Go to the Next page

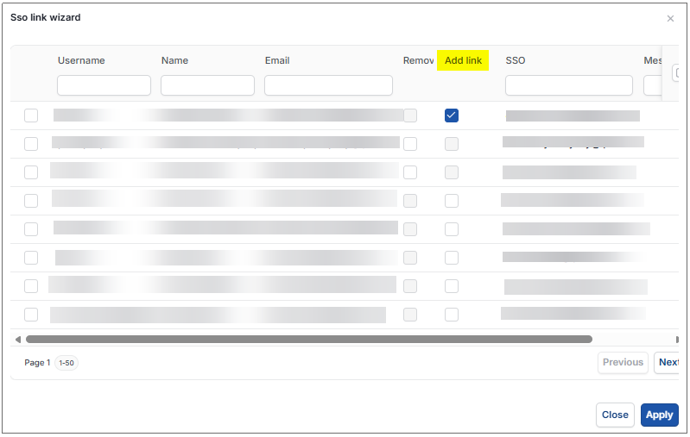(667, 362)
